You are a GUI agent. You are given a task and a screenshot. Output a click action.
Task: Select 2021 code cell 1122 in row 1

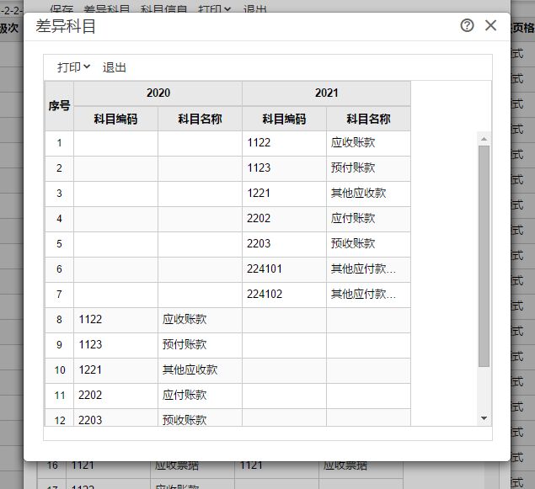pos(284,143)
